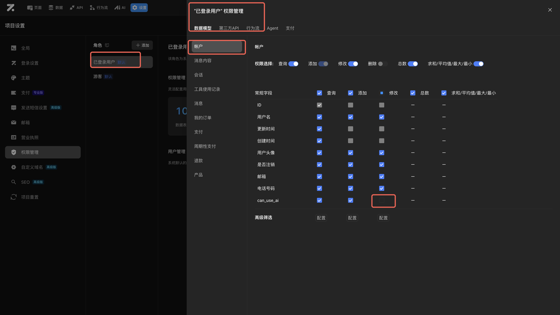
Task: Uncheck 用户名 修改 checkbox
Action: tap(381, 117)
